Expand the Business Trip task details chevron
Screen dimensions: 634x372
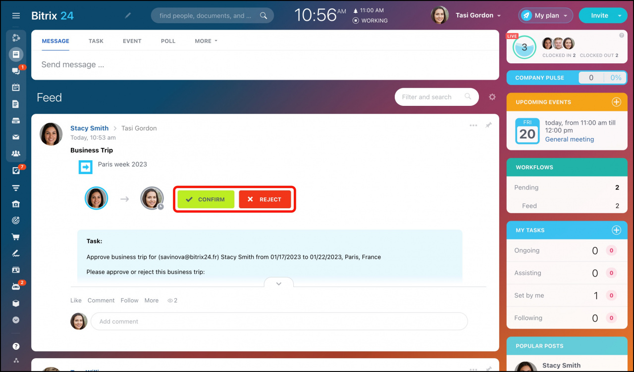click(x=279, y=283)
